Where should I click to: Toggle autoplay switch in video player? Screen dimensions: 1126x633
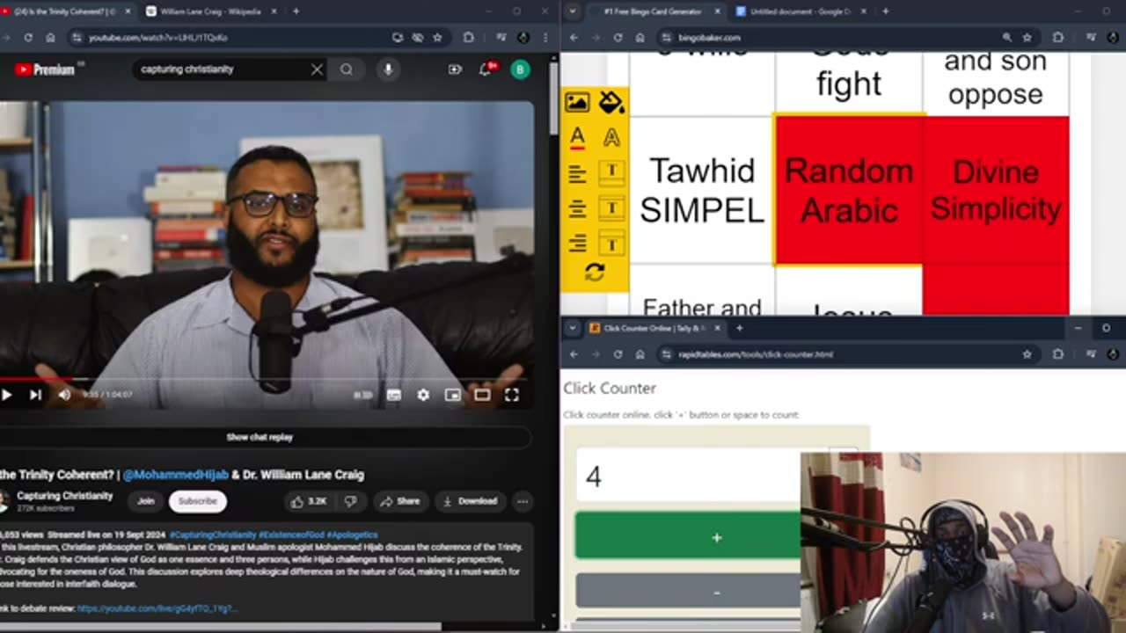tap(362, 396)
